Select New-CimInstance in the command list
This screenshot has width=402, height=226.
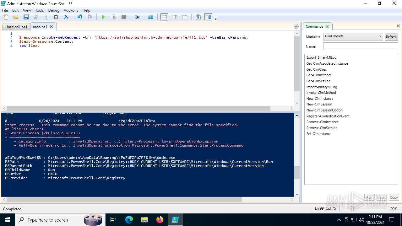click(320, 99)
